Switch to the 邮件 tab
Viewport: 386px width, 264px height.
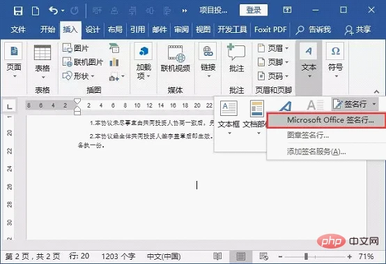tap(160, 29)
